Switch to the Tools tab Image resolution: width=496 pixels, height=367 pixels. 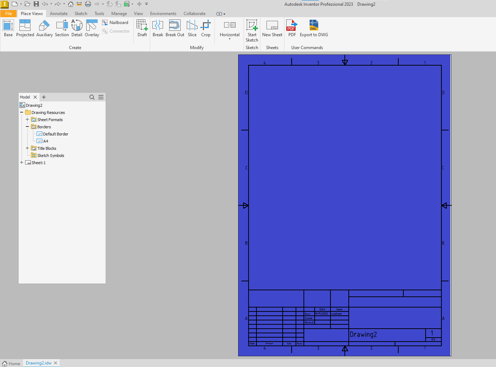pos(99,14)
